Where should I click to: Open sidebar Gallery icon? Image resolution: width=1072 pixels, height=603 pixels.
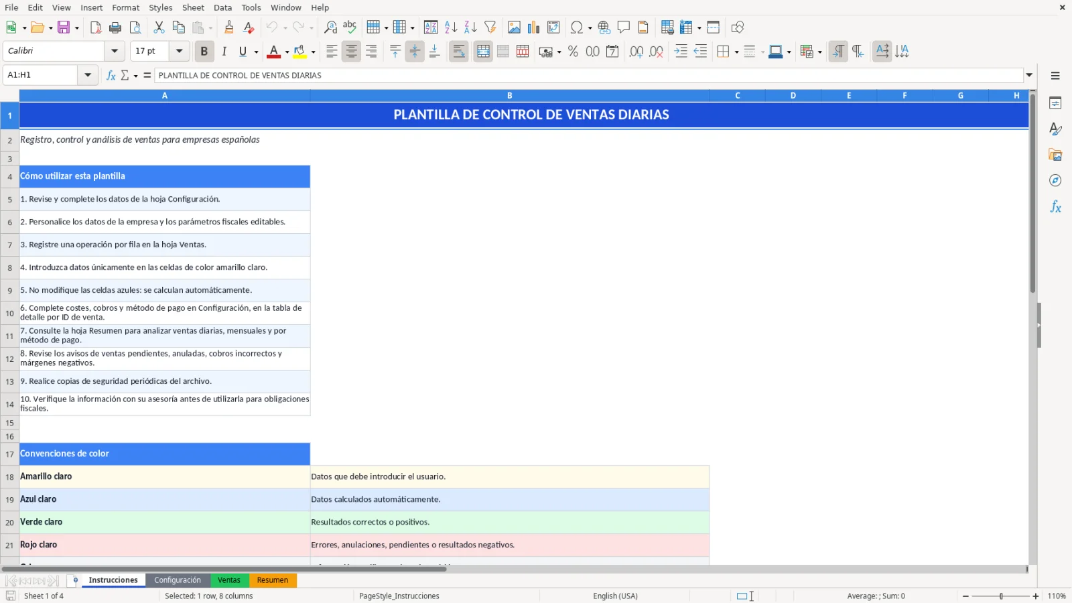pyautogui.click(x=1055, y=155)
